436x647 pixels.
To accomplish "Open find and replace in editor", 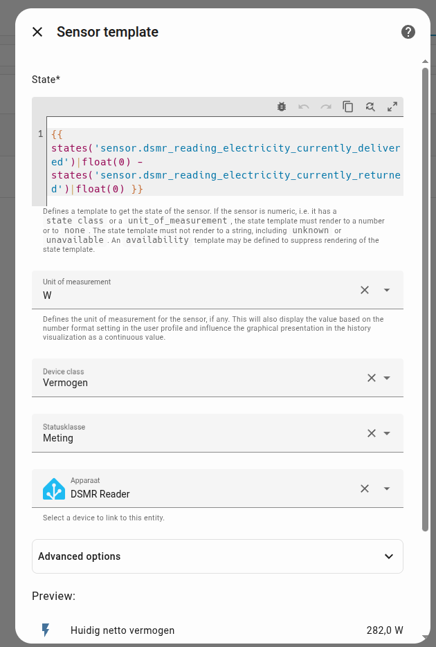I will click(x=370, y=107).
